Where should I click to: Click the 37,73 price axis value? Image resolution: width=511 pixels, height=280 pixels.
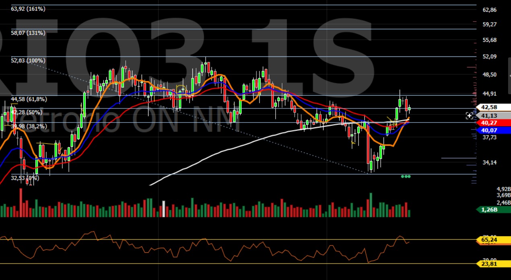pyautogui.click(x=490, y=137)
